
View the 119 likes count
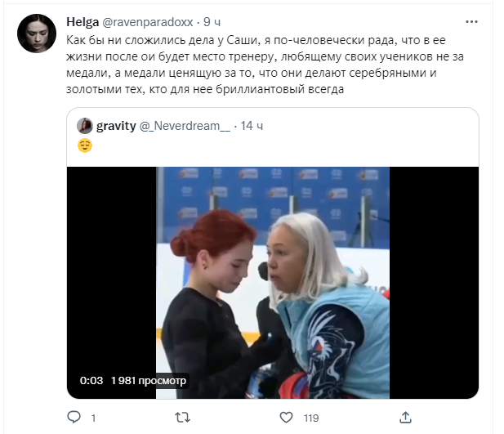click(x=311, y=418)
